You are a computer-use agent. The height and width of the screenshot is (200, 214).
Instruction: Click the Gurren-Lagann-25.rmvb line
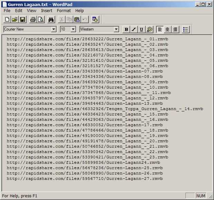click(85, 168)
